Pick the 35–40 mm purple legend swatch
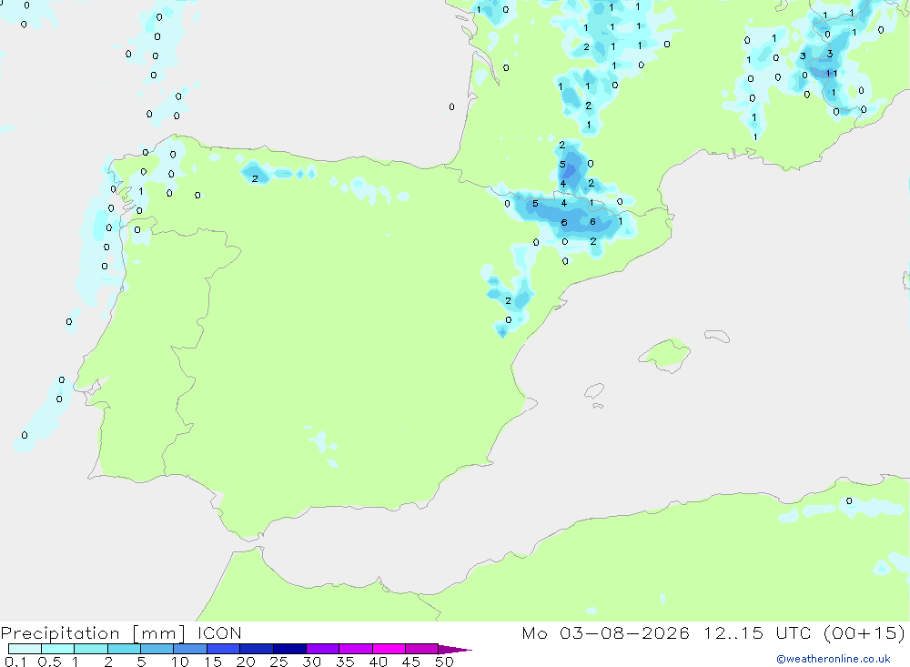The image size is (910, 667). click(x=356, y=649)
